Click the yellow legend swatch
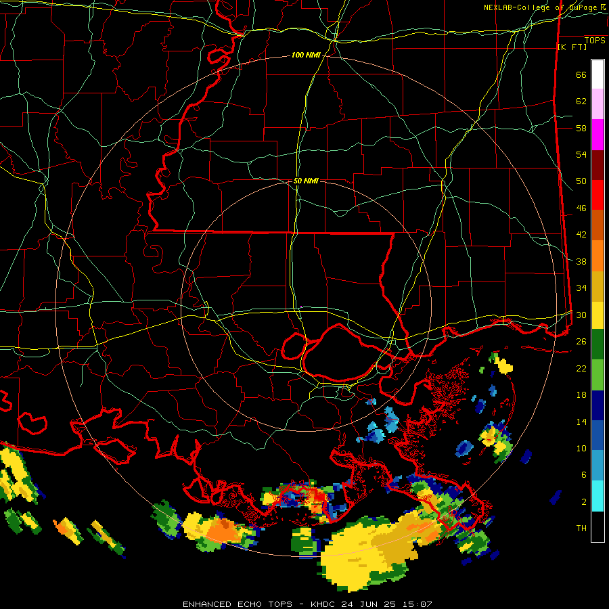This screenshot has height=609, width=609. point(597,315)
